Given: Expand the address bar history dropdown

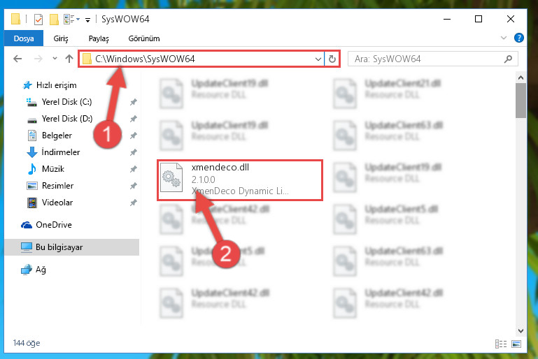Looking at the screenshot, I should 318,59.
